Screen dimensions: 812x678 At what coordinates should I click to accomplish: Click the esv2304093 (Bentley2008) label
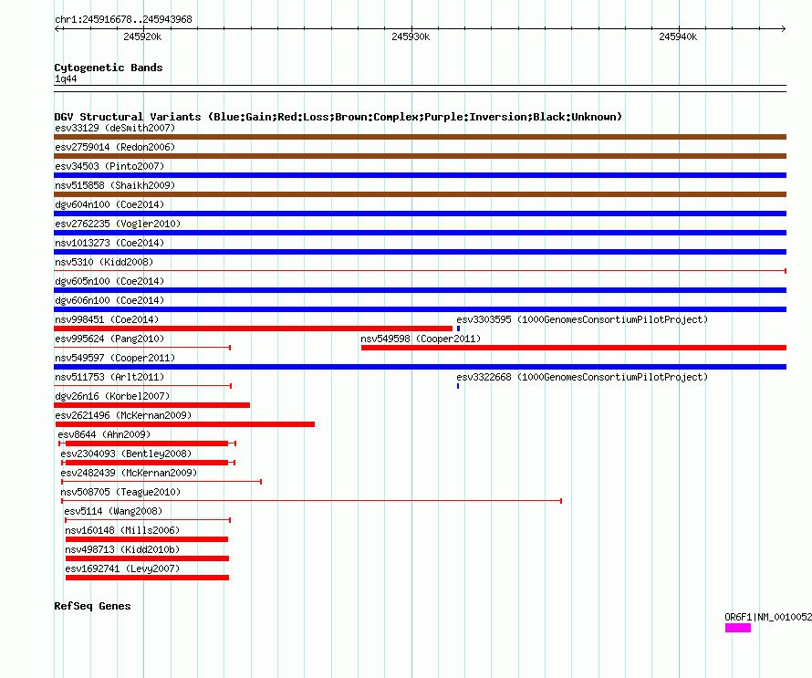tap(126, 454)
